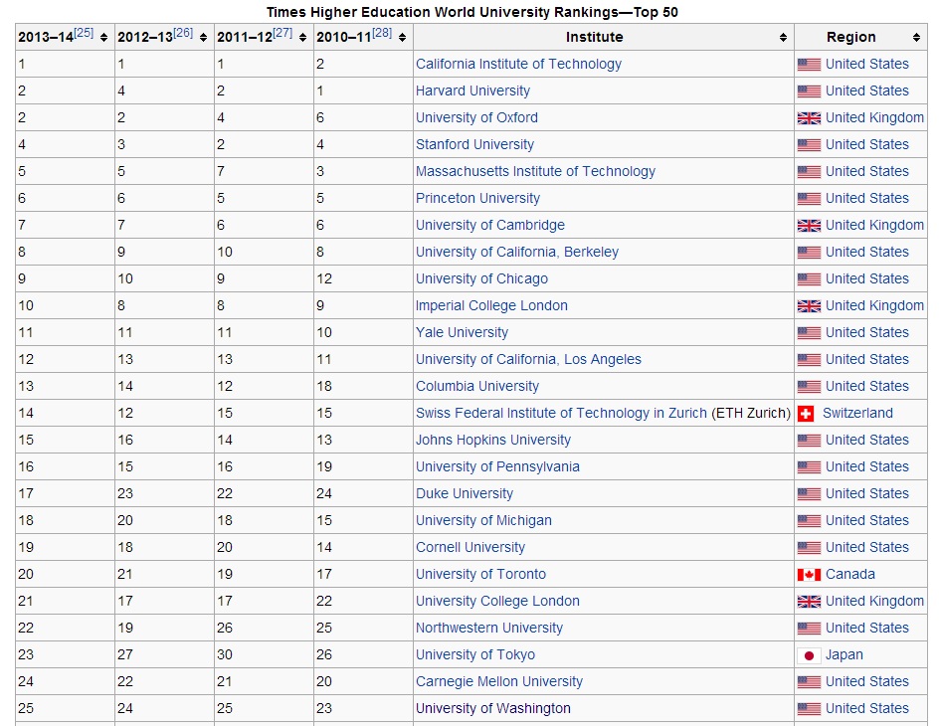This screenshot has width=940, height=726.
Task: Open University of Toronto link
Action: coord(480,574)
